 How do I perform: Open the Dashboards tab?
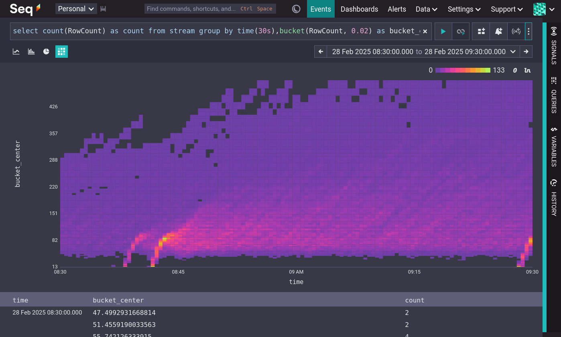[x=359, y=9]
